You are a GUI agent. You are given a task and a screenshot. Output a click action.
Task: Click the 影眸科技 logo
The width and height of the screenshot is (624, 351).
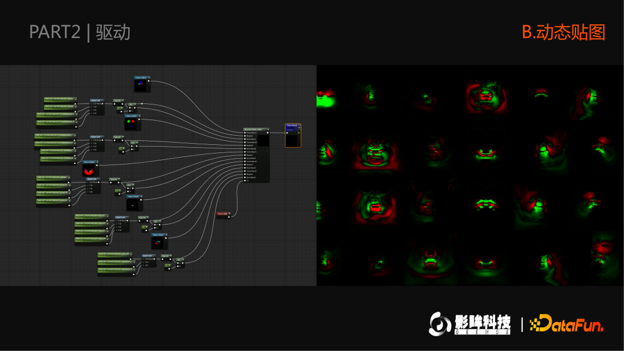point(470,324)
